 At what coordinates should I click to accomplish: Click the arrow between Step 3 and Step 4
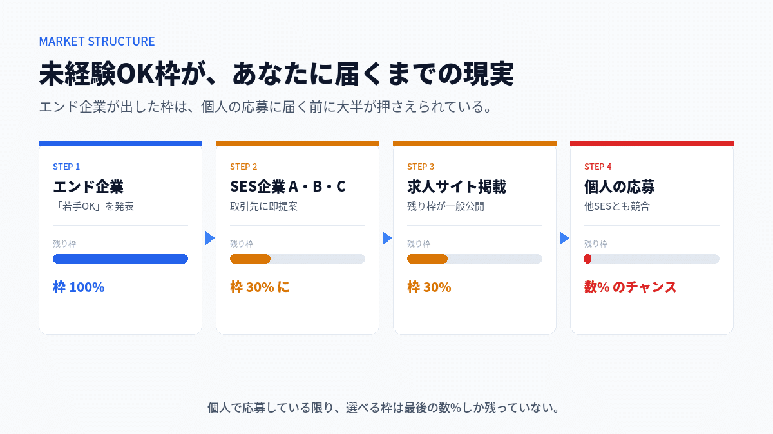tap(564, 239)
